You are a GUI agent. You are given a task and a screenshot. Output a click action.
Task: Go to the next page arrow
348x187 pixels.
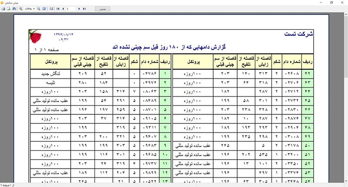click(79, 9)
